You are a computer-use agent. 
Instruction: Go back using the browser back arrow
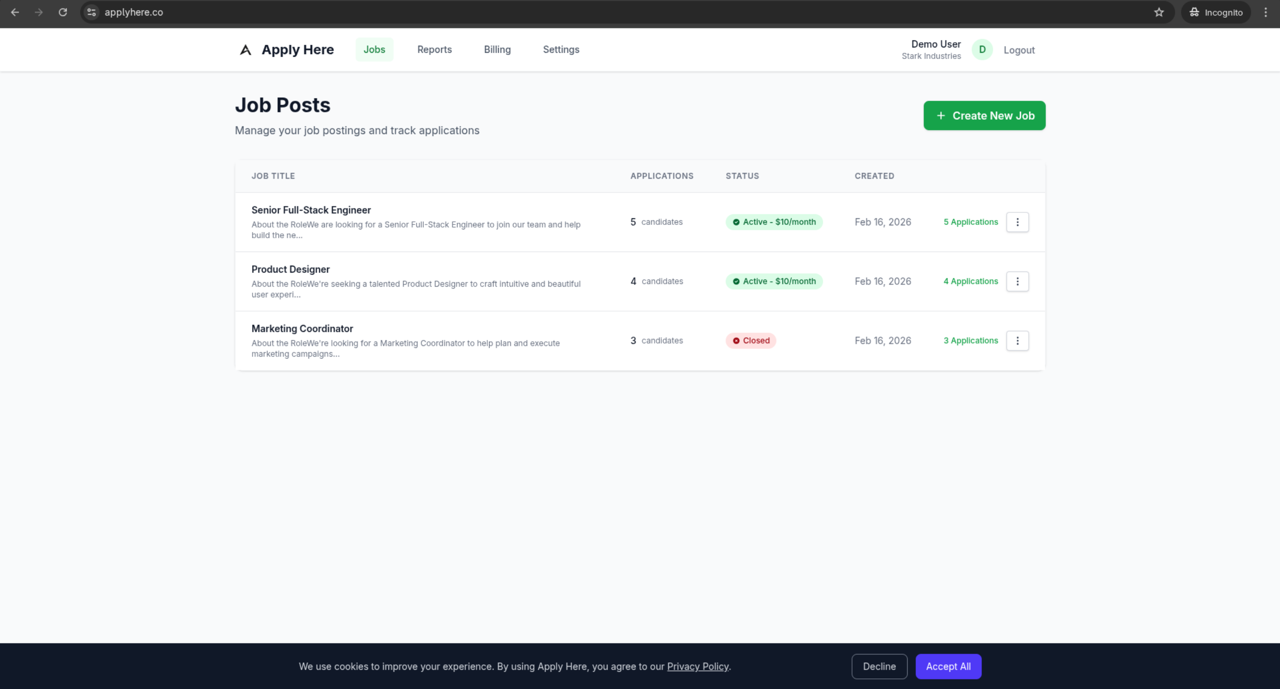[x=15, y=12]
